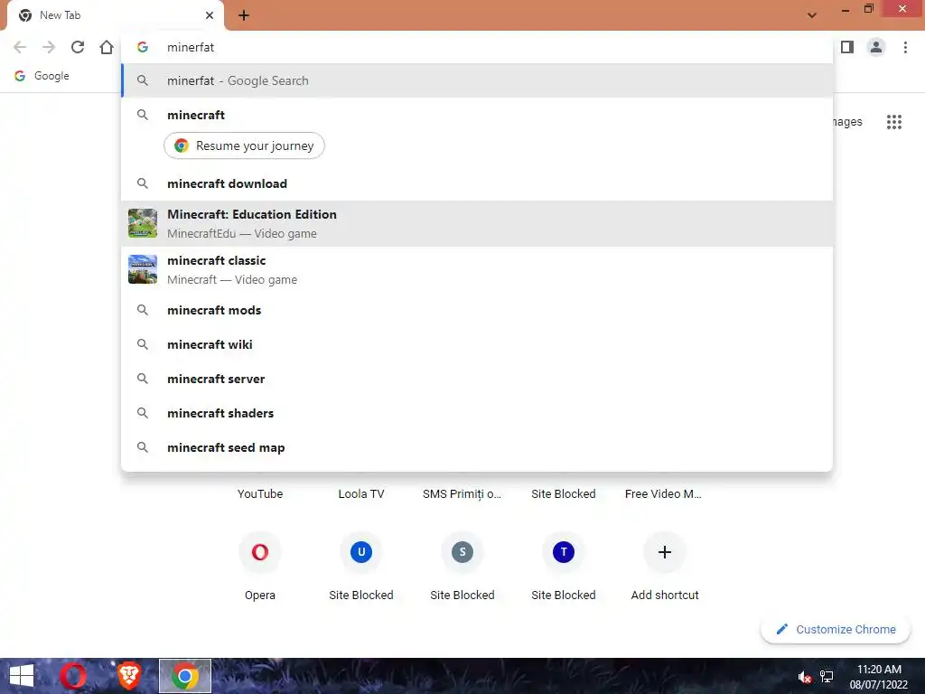Open the taskbar clock and date

coord(879,677)
